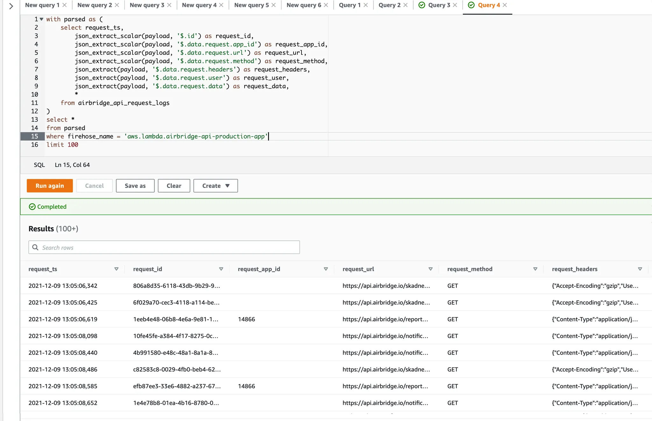Viewport: 652px width, 421px height.
Task: Switch to New query 5 tab
Action: point(251,5)
